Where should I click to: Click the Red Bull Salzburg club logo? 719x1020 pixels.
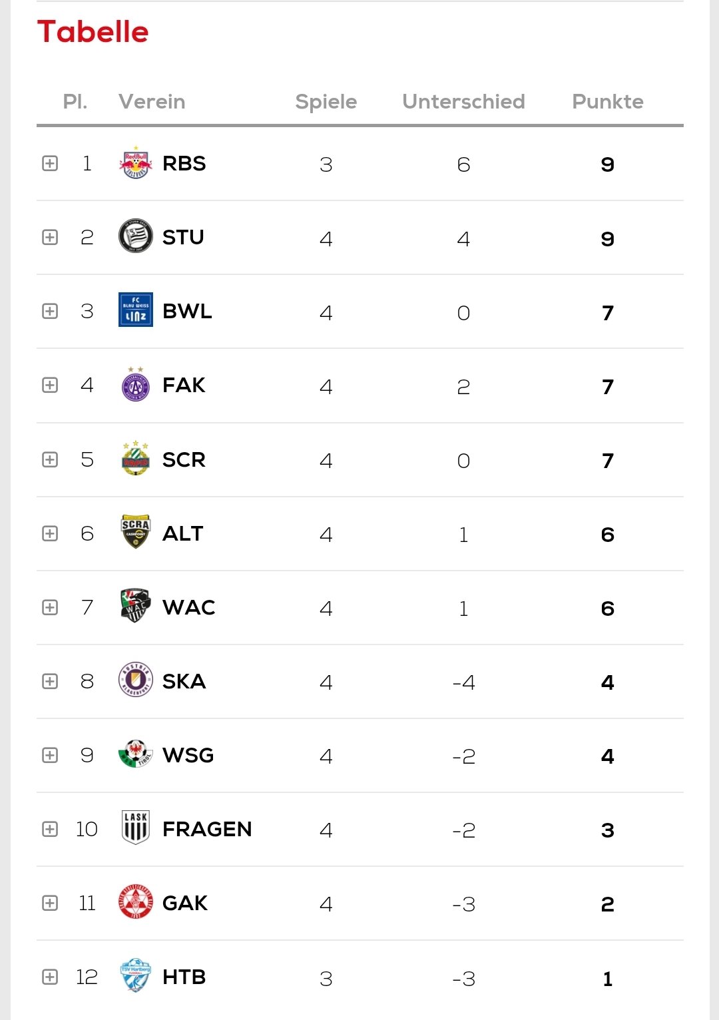pyautogui.click(x=136, y=163)
